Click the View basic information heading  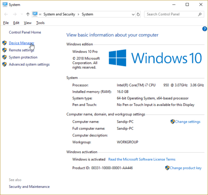(x=112, y=35)
